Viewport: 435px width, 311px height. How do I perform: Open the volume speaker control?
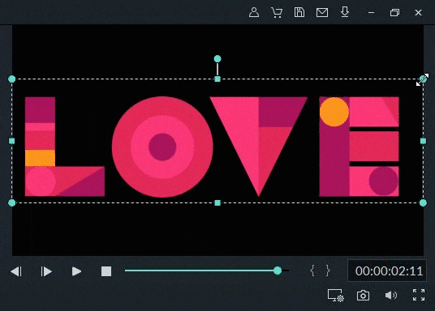[x=391, y=296]
